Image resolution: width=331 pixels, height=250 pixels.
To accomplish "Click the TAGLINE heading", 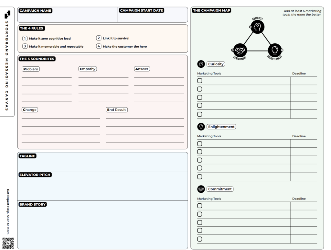I will point(27,156).
